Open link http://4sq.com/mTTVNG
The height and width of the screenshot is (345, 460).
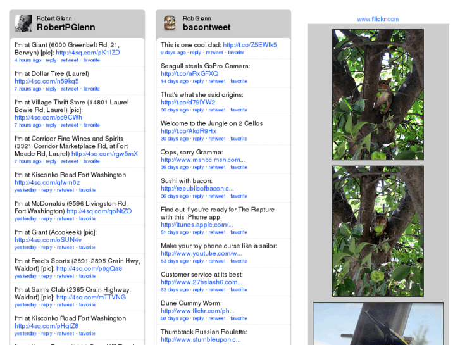[91, 298]
